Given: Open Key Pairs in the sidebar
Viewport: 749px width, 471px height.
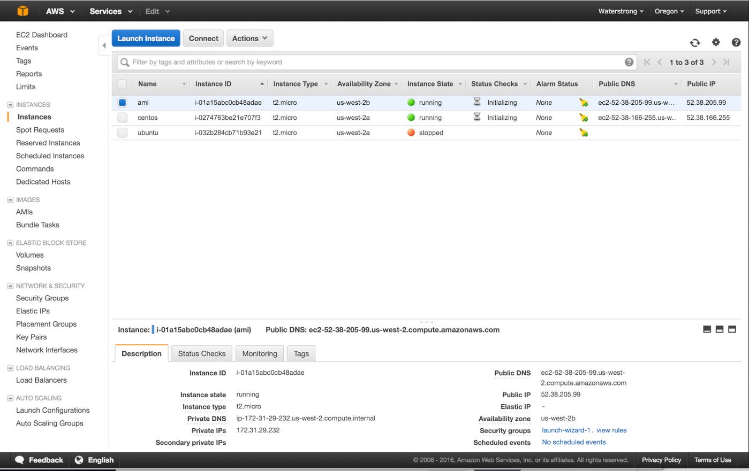Looking at the screenshot, I should pos(32,337).
